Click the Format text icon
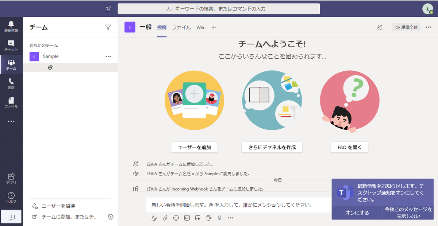438x226 pixels. (x=154, y=218)
